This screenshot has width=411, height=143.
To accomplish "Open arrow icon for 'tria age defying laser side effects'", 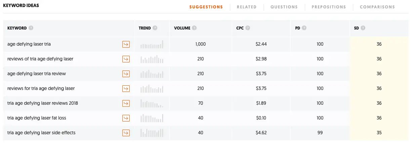I will click(126, 133).
